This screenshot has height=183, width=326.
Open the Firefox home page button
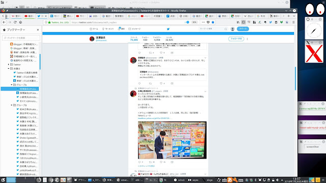click(x=20, y=22)
